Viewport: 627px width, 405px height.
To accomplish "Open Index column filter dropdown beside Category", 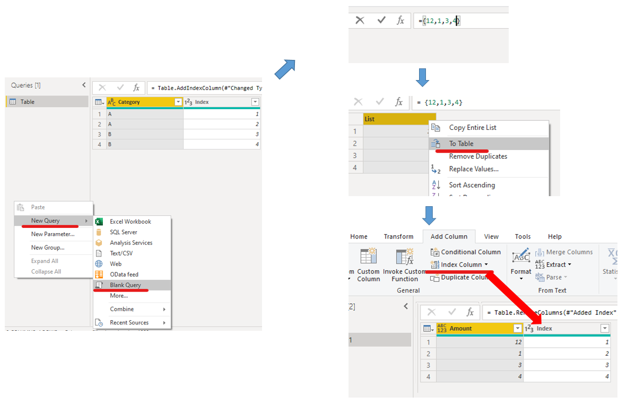I will (x=255, y=102).
